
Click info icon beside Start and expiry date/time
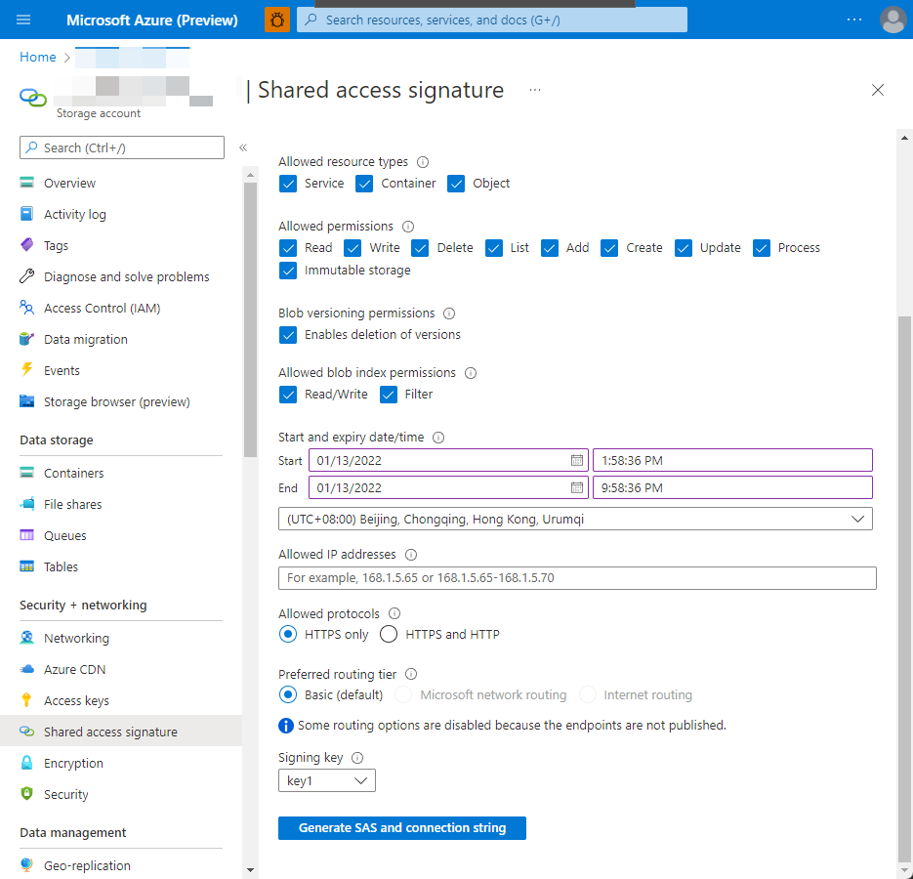[x=438, y=438]
